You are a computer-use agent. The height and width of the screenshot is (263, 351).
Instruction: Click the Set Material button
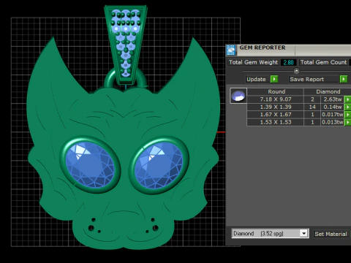pyautogui.click(x=331, y=234)
